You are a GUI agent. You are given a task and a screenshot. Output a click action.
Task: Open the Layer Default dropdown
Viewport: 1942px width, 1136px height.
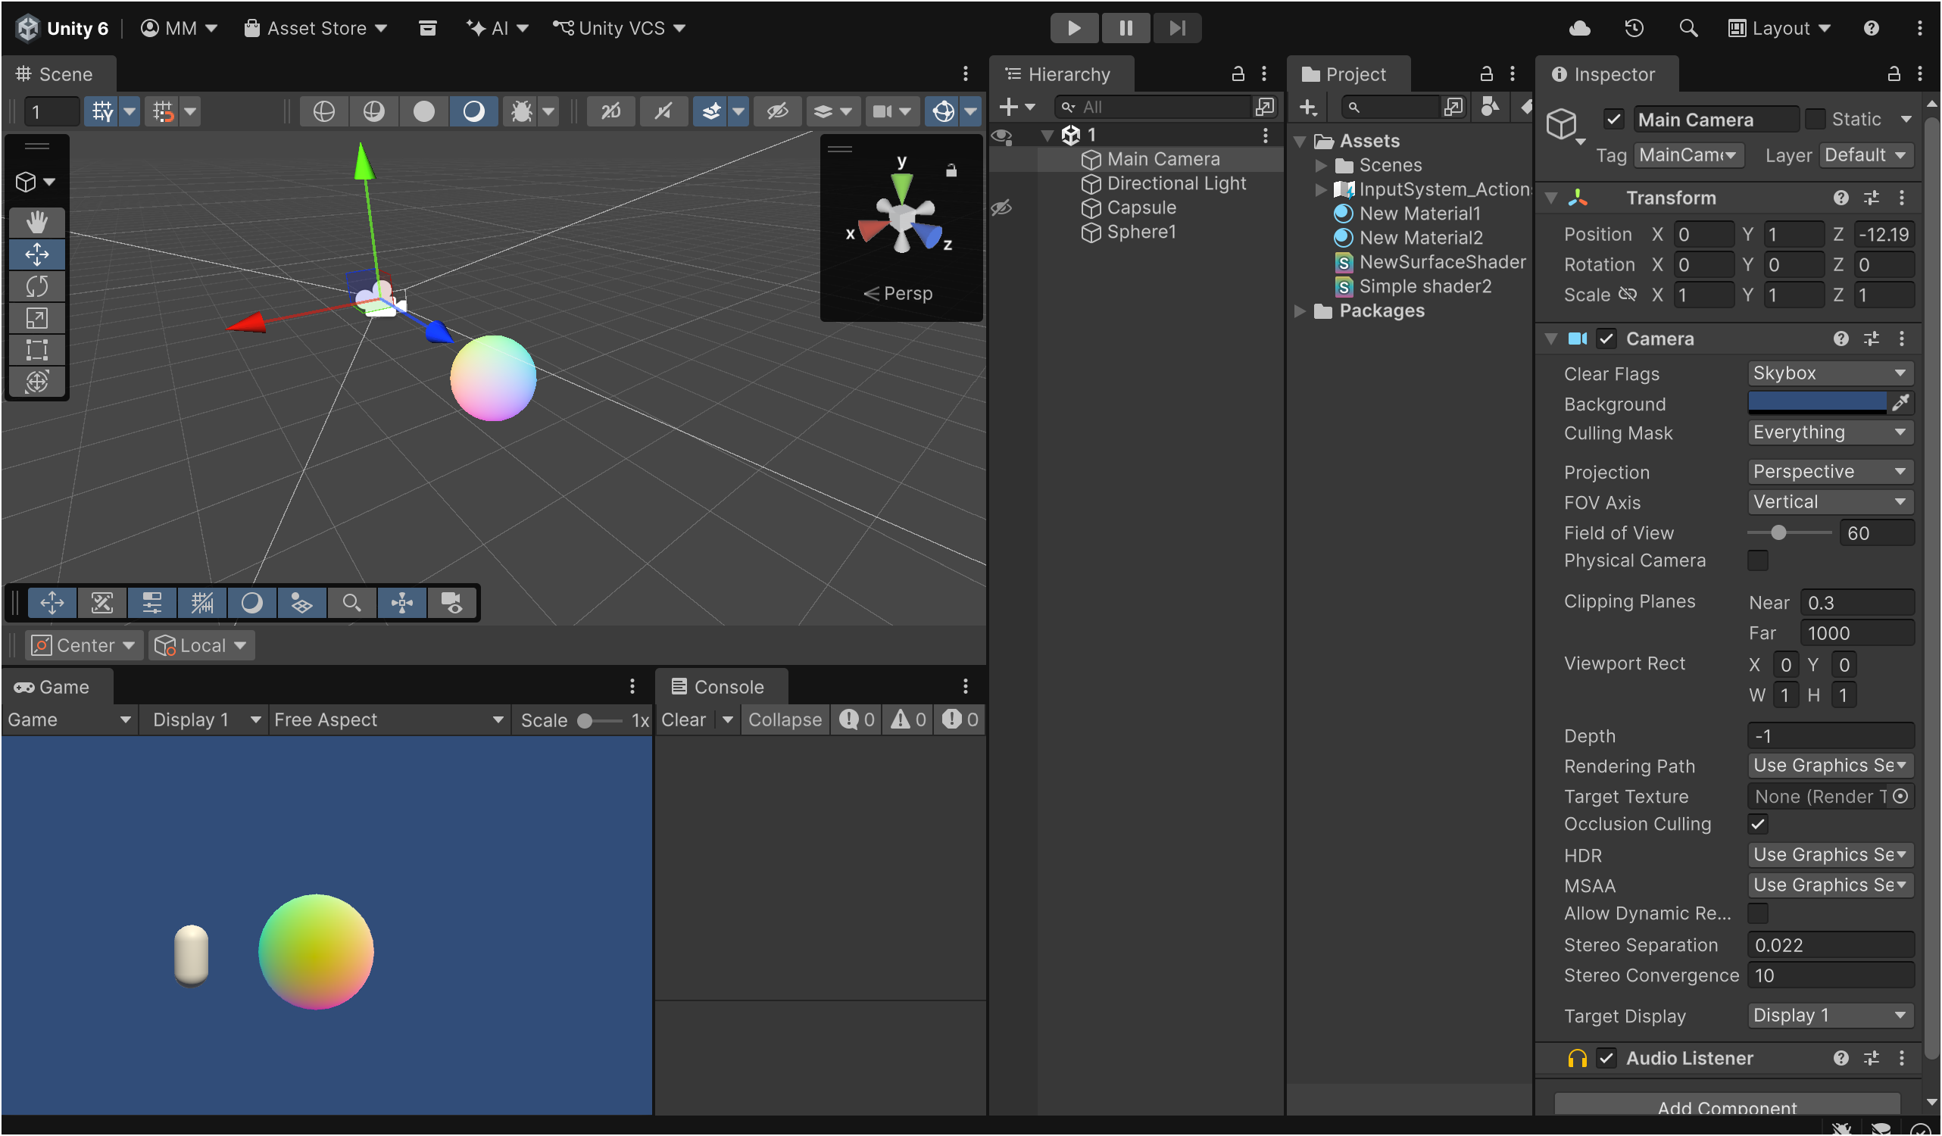(x=1866, y=156)
